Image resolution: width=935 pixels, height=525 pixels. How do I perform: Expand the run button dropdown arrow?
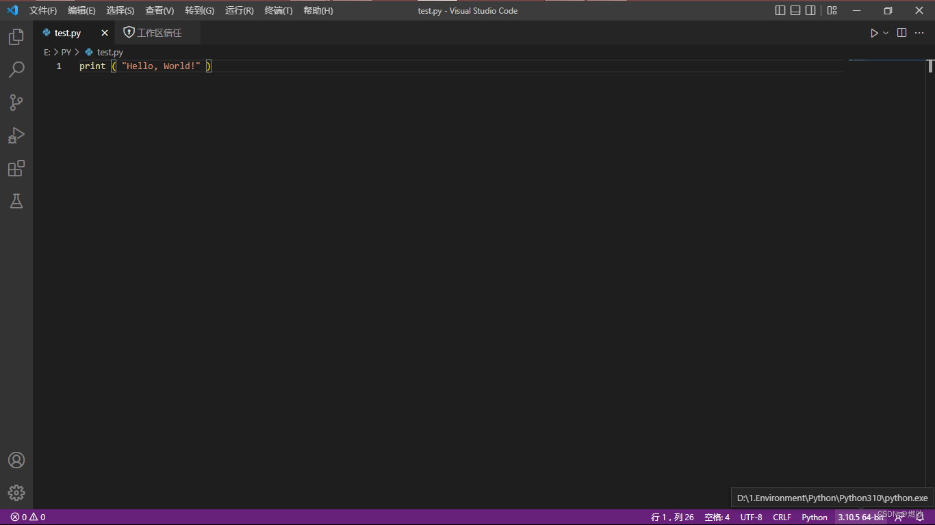point(886,33)
